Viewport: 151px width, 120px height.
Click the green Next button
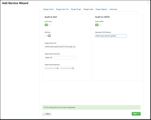pyautogui.click(x=136, y=114)
